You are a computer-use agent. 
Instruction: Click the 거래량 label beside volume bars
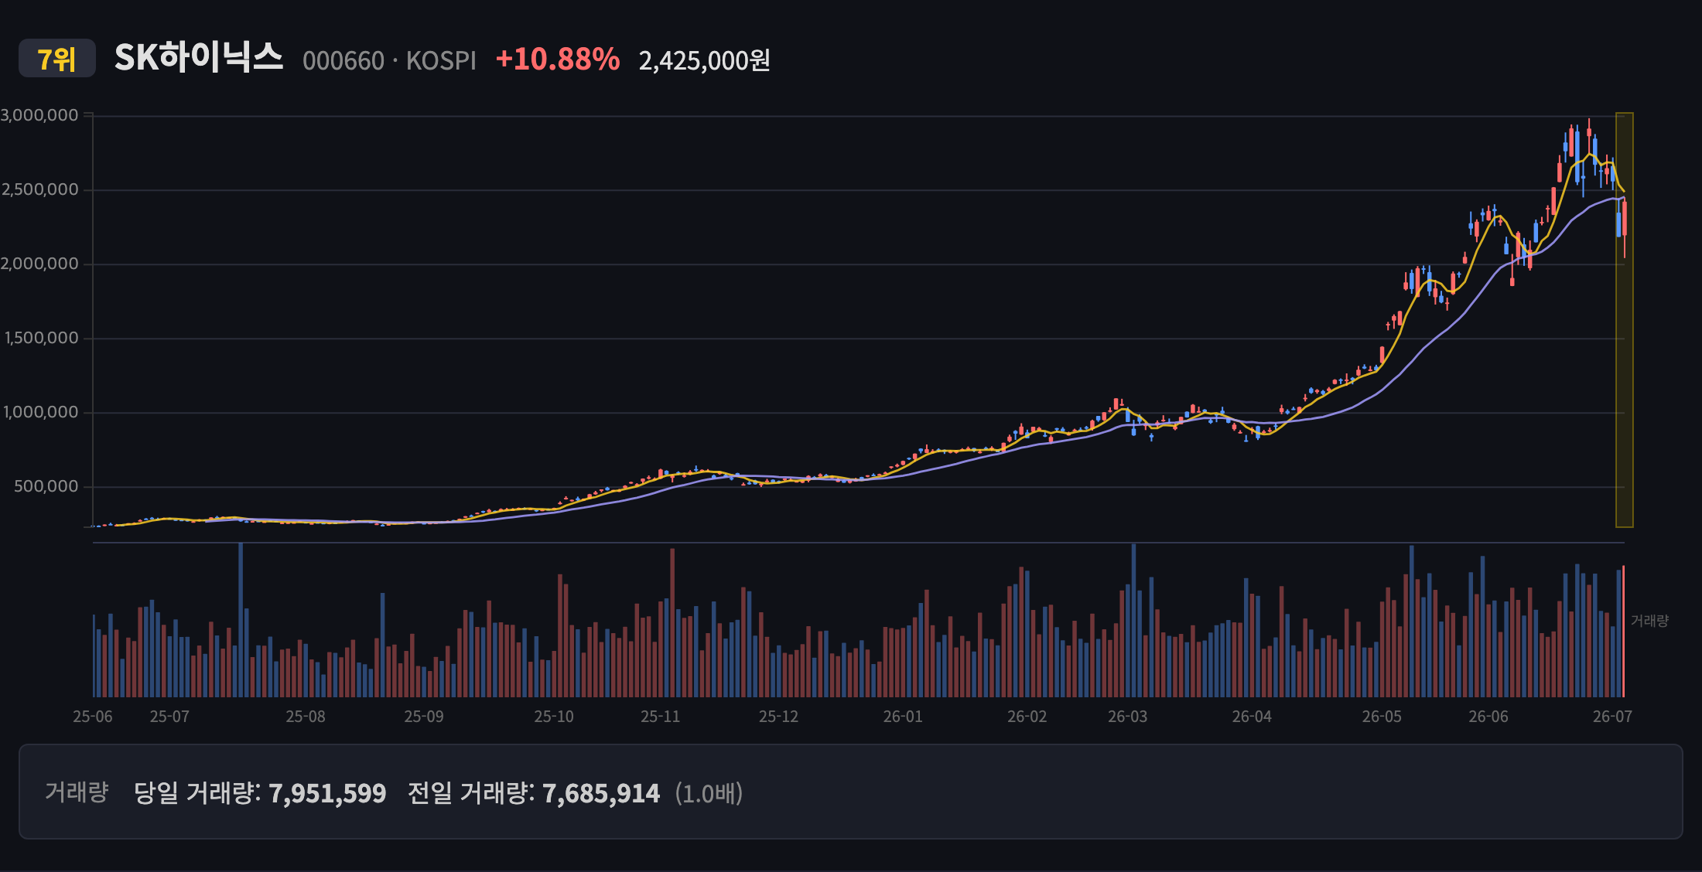click(1649, 621)
